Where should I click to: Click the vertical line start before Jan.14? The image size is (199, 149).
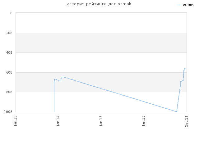tap(54, 97)
